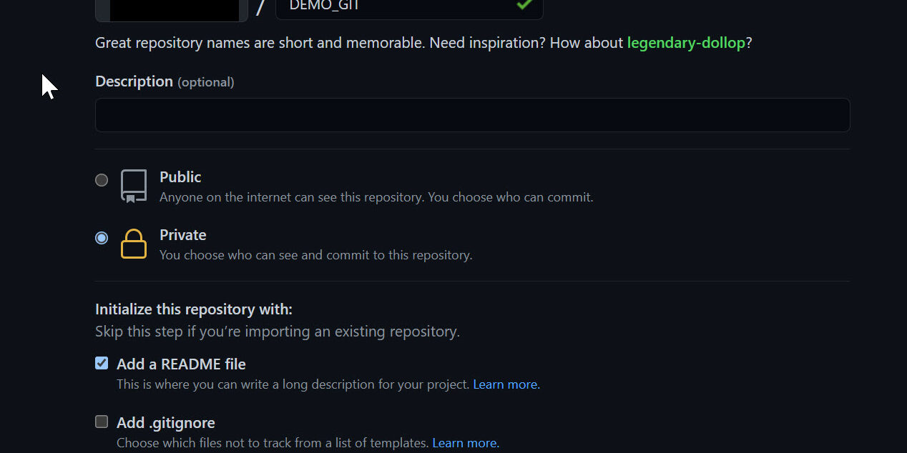Screen dimensions: 907x453
Task: Click the "Public" label text
Action: coord(180,177)
